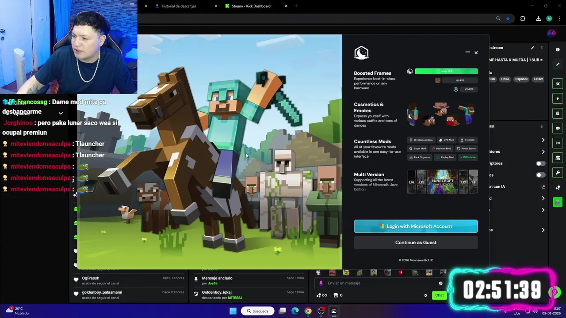Open goldenboy_palasmami follower entry
Viewport: 566px width, 318px height.
click(128, 295)
